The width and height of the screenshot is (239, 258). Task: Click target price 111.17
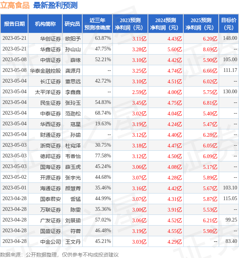click(x=230, y=70)
